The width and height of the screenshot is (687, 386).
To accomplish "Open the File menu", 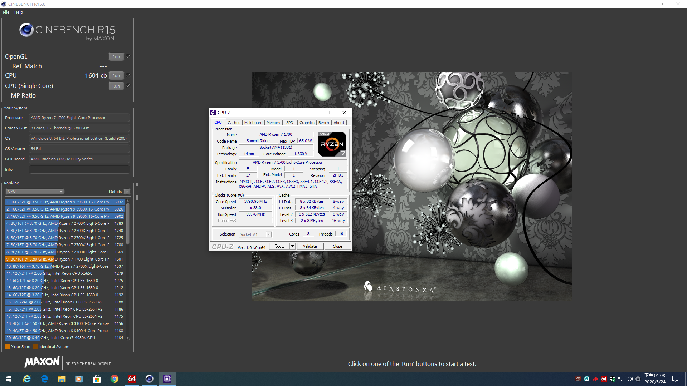I will click(x=6, y=12).
